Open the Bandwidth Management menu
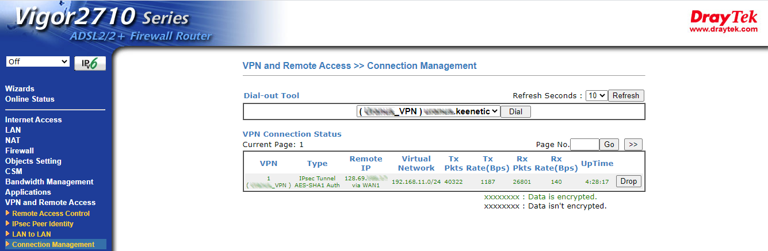This screenshot has width=768, height=251. [x=49, y=182]
